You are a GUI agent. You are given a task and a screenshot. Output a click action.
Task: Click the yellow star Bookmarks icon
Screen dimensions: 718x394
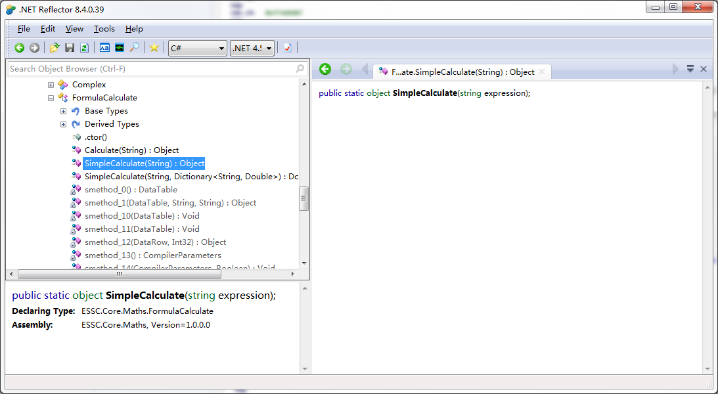coord(154,47)
